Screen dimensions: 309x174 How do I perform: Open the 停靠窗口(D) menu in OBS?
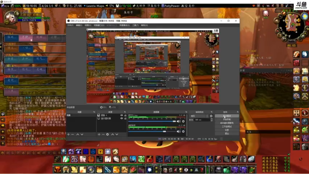point(99,25)
